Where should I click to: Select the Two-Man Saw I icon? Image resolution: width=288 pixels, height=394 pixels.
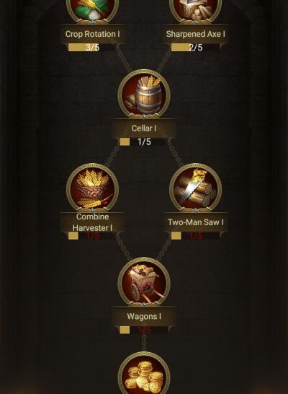[196, 188]
